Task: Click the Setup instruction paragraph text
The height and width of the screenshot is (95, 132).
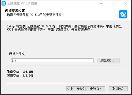Action: coord(64,28)
